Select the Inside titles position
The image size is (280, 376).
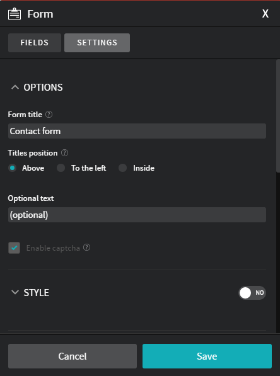(122, 168)
